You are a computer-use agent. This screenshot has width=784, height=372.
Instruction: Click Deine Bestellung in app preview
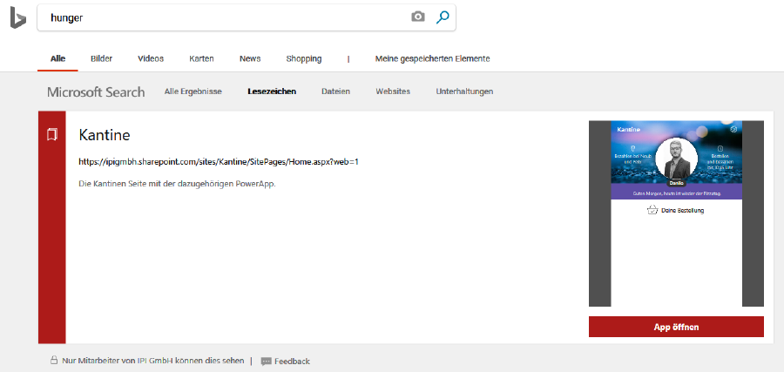click(x=682, y=211)
